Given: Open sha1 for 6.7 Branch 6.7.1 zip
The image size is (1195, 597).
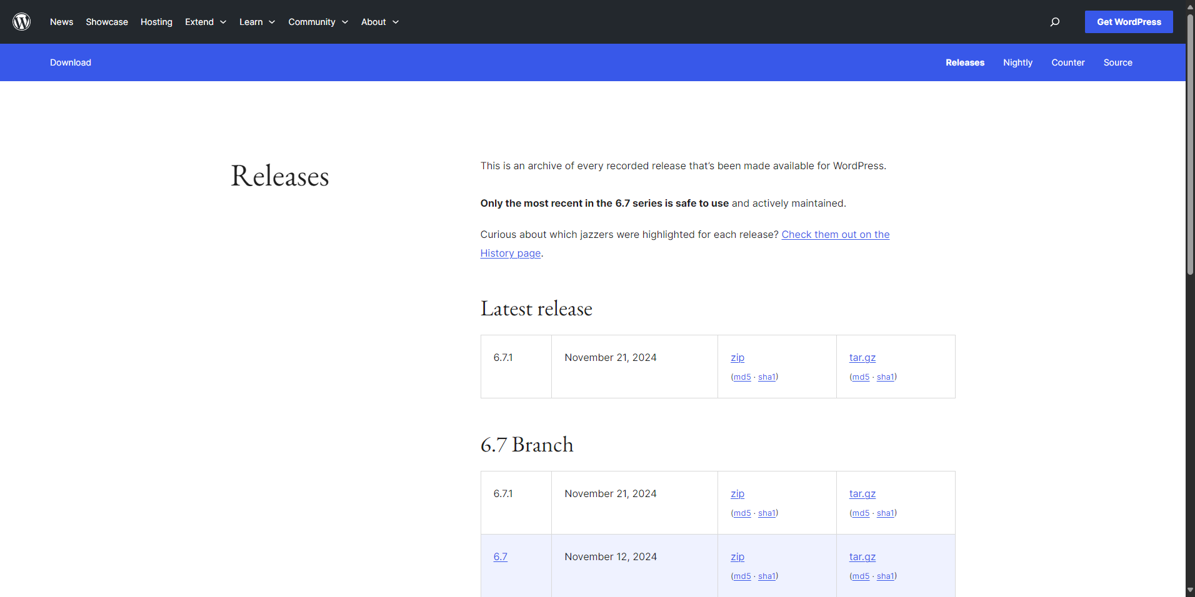Looking at the screenshot, I should (x=767, y=513).
